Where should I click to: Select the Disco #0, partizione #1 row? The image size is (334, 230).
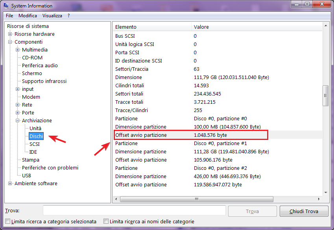(218, 144)
